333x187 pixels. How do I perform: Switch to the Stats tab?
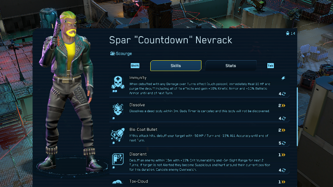[x=231, y=66]
